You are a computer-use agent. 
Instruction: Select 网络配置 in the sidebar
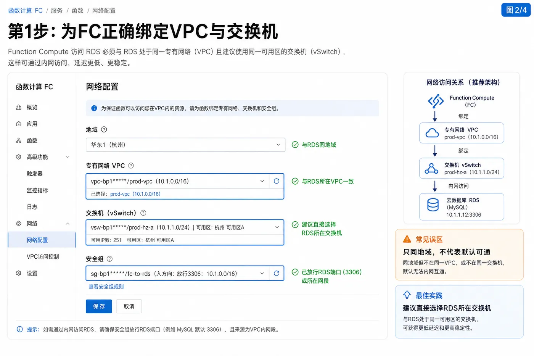(42, 240)
